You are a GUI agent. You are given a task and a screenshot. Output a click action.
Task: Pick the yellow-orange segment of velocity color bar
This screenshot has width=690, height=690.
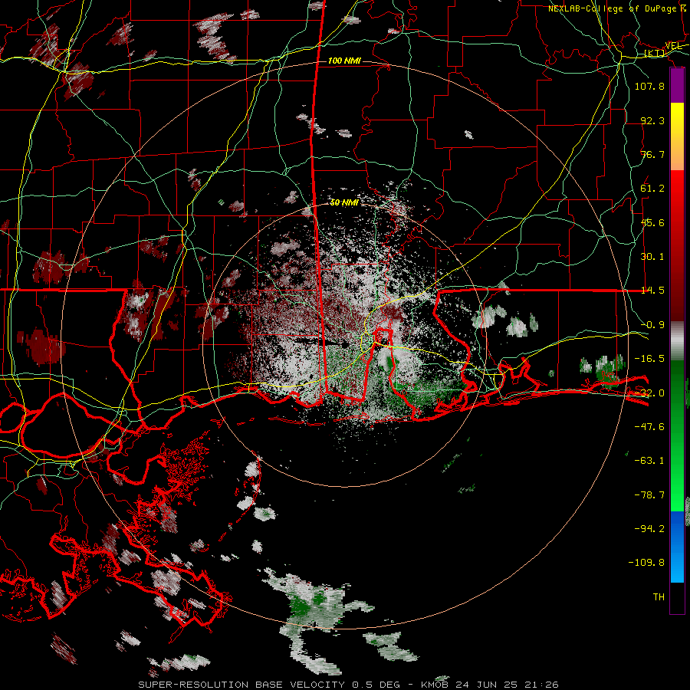[x=677, y=136]
